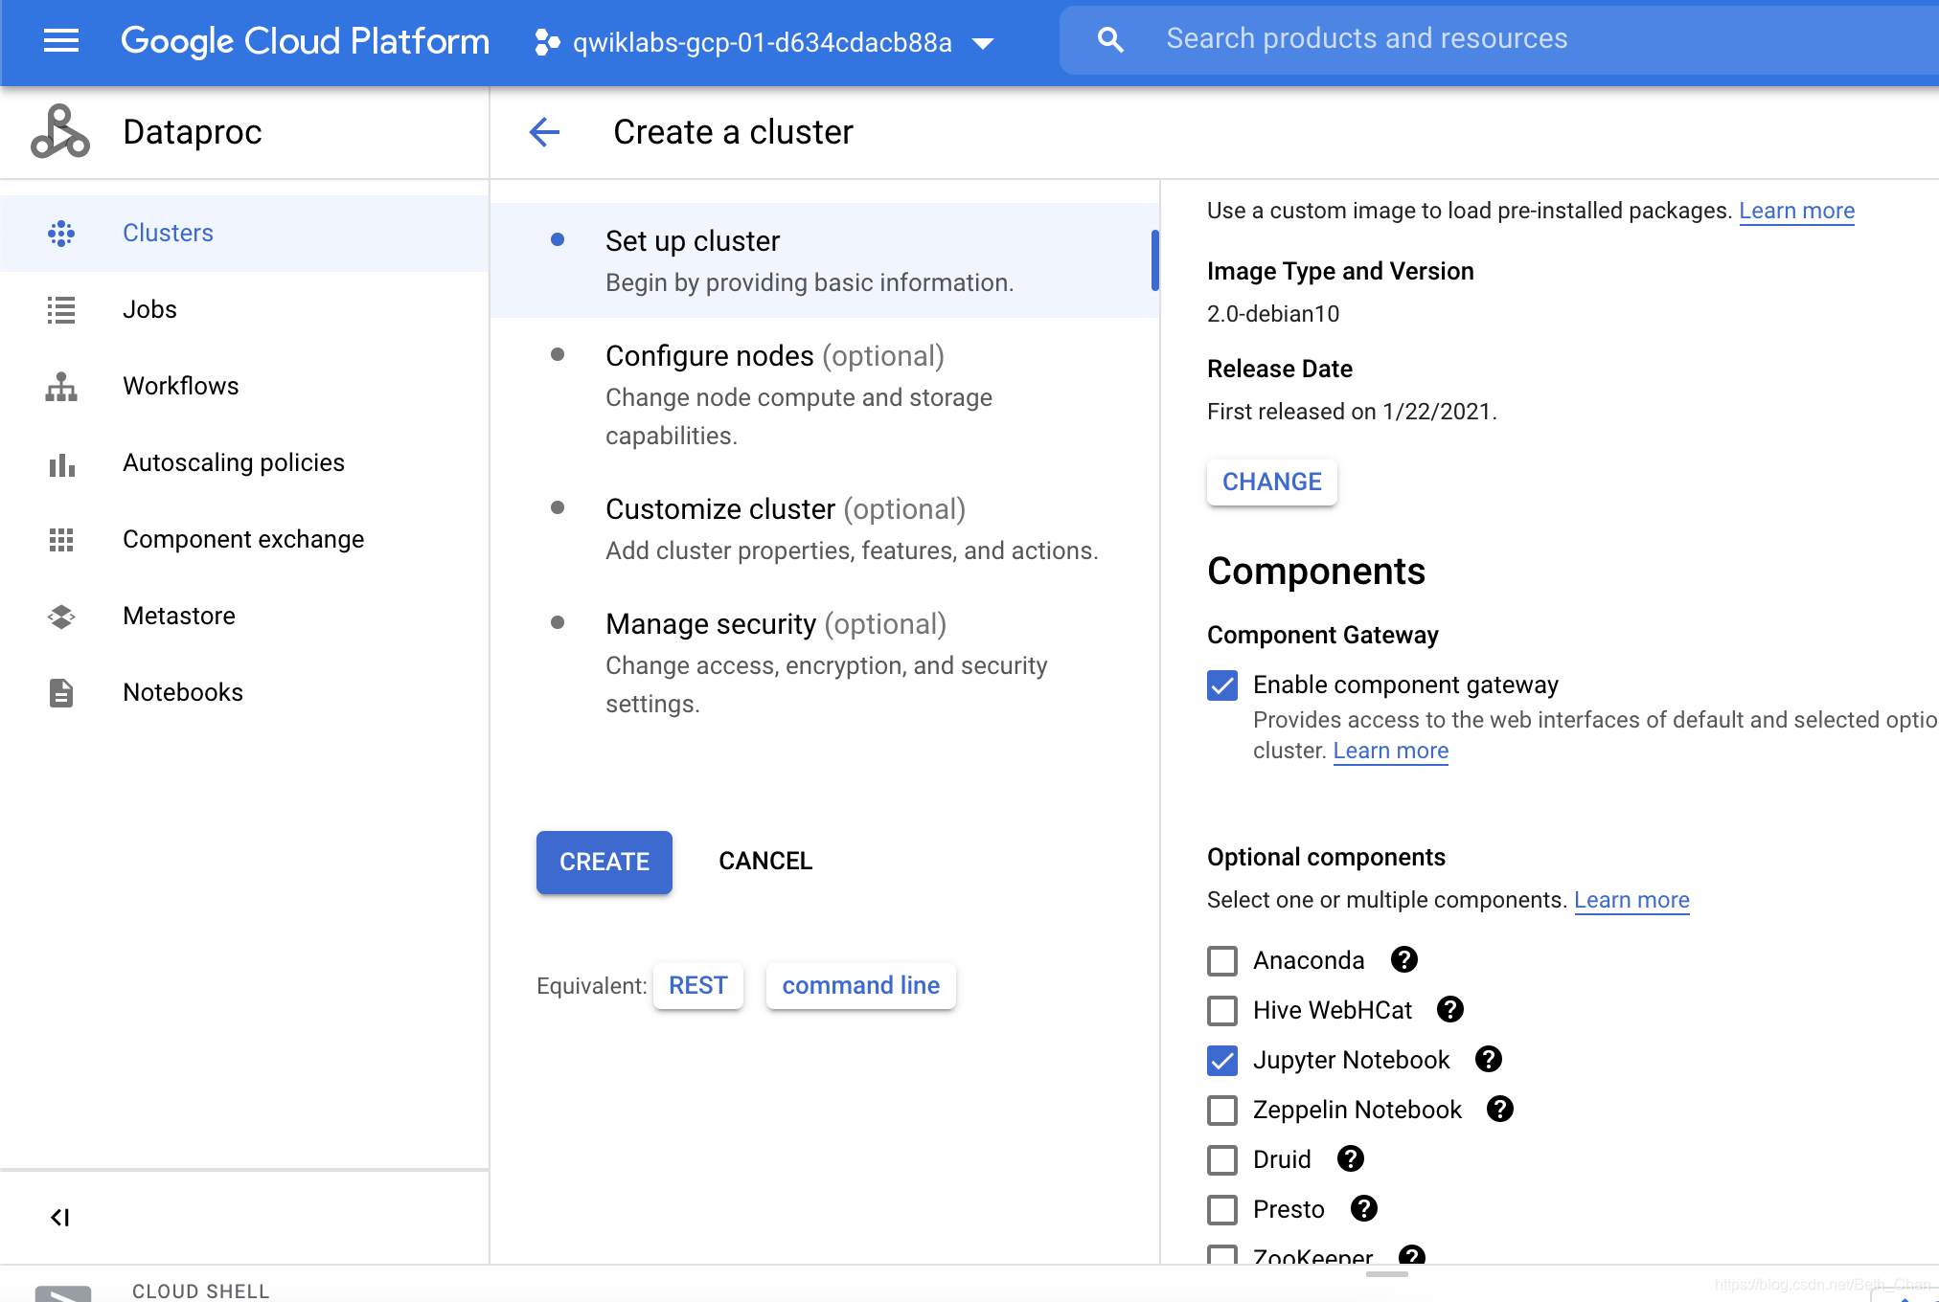Open the hamburger navigation menu
1939x1302 pixels.
pos(61,40)
